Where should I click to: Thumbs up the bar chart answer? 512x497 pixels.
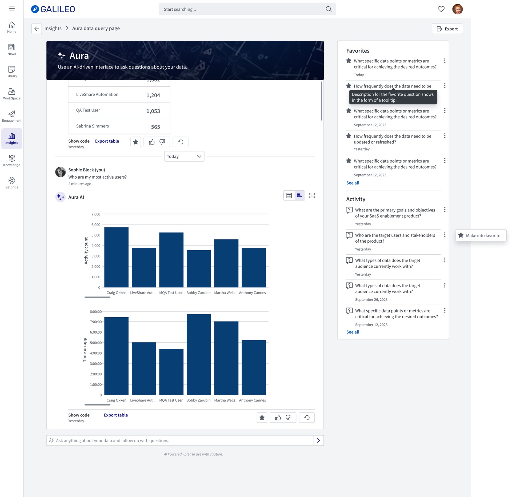(278, 417)
